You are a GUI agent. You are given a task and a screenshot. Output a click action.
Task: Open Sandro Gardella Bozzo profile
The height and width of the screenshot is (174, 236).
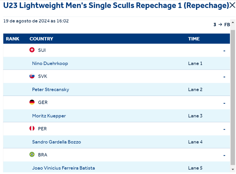(x=57, y=142)
